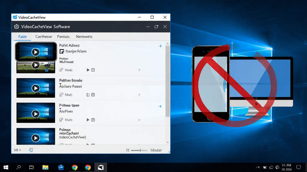Click the vertical scrollbar thumb in the video list
The width and height of the screenshot is (307, 172).
click(x=168, y=82)
